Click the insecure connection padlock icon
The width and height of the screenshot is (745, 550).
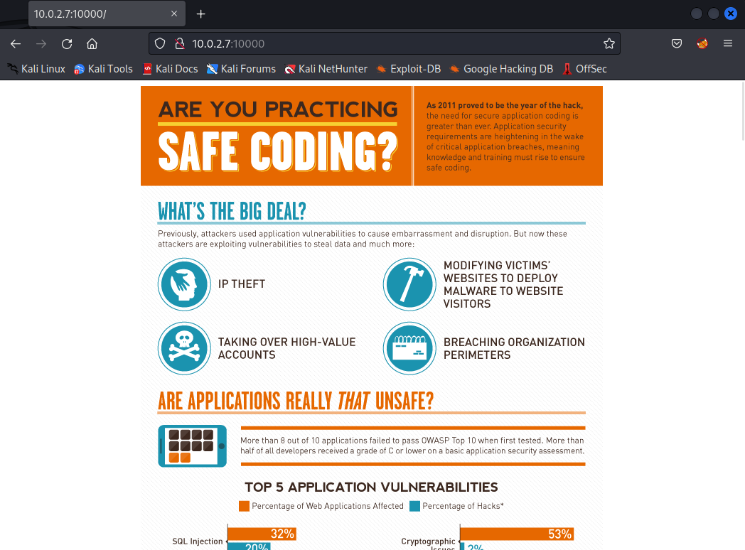179,43
